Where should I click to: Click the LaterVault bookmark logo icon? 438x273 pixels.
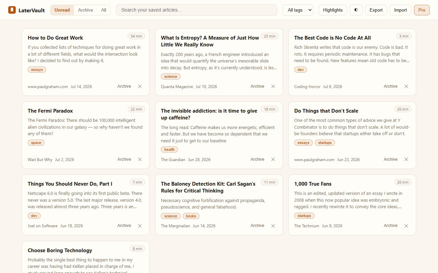(x=12, y=10)
